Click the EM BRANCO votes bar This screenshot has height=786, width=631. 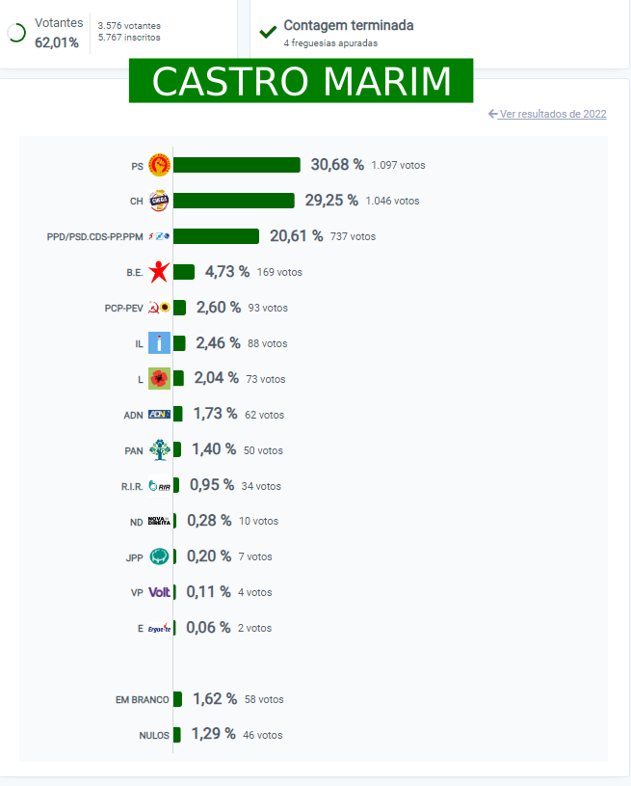pos(178,699)
